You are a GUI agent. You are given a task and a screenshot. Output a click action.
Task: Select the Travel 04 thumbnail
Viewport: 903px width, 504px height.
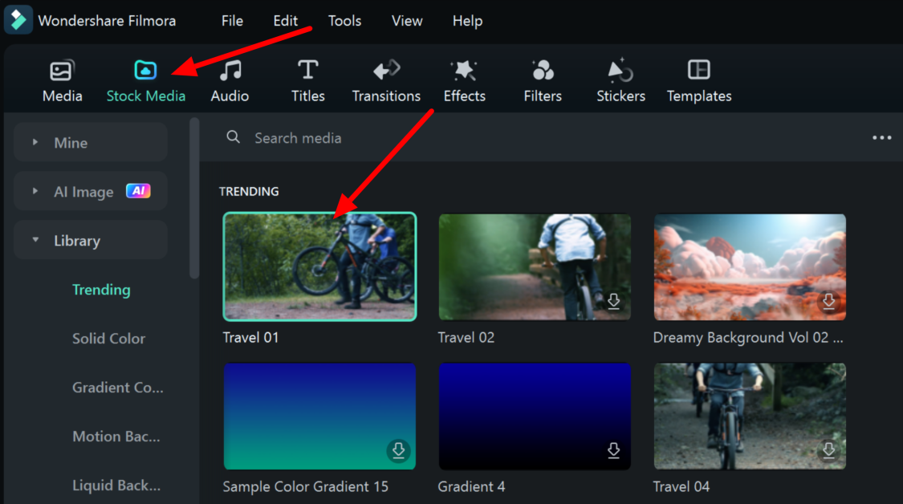(x=749, y=416)
